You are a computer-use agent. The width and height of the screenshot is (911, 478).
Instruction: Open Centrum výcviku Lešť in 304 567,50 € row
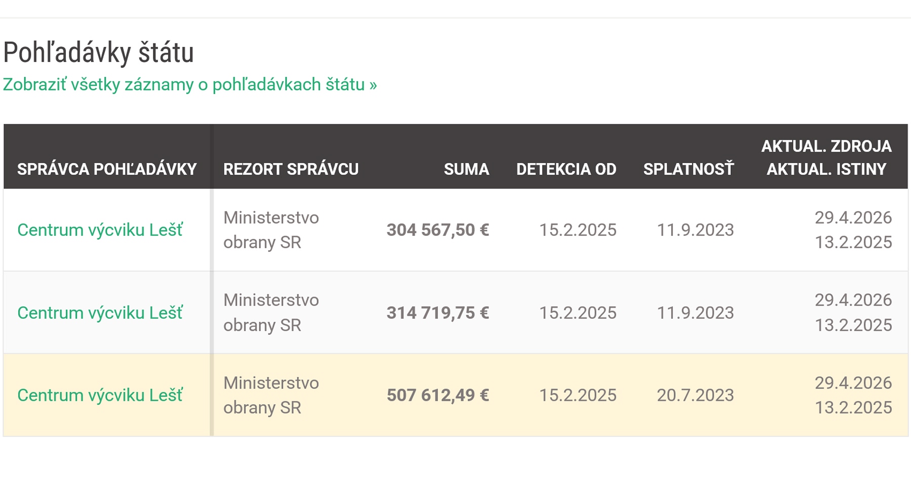(x=100, y=230)
